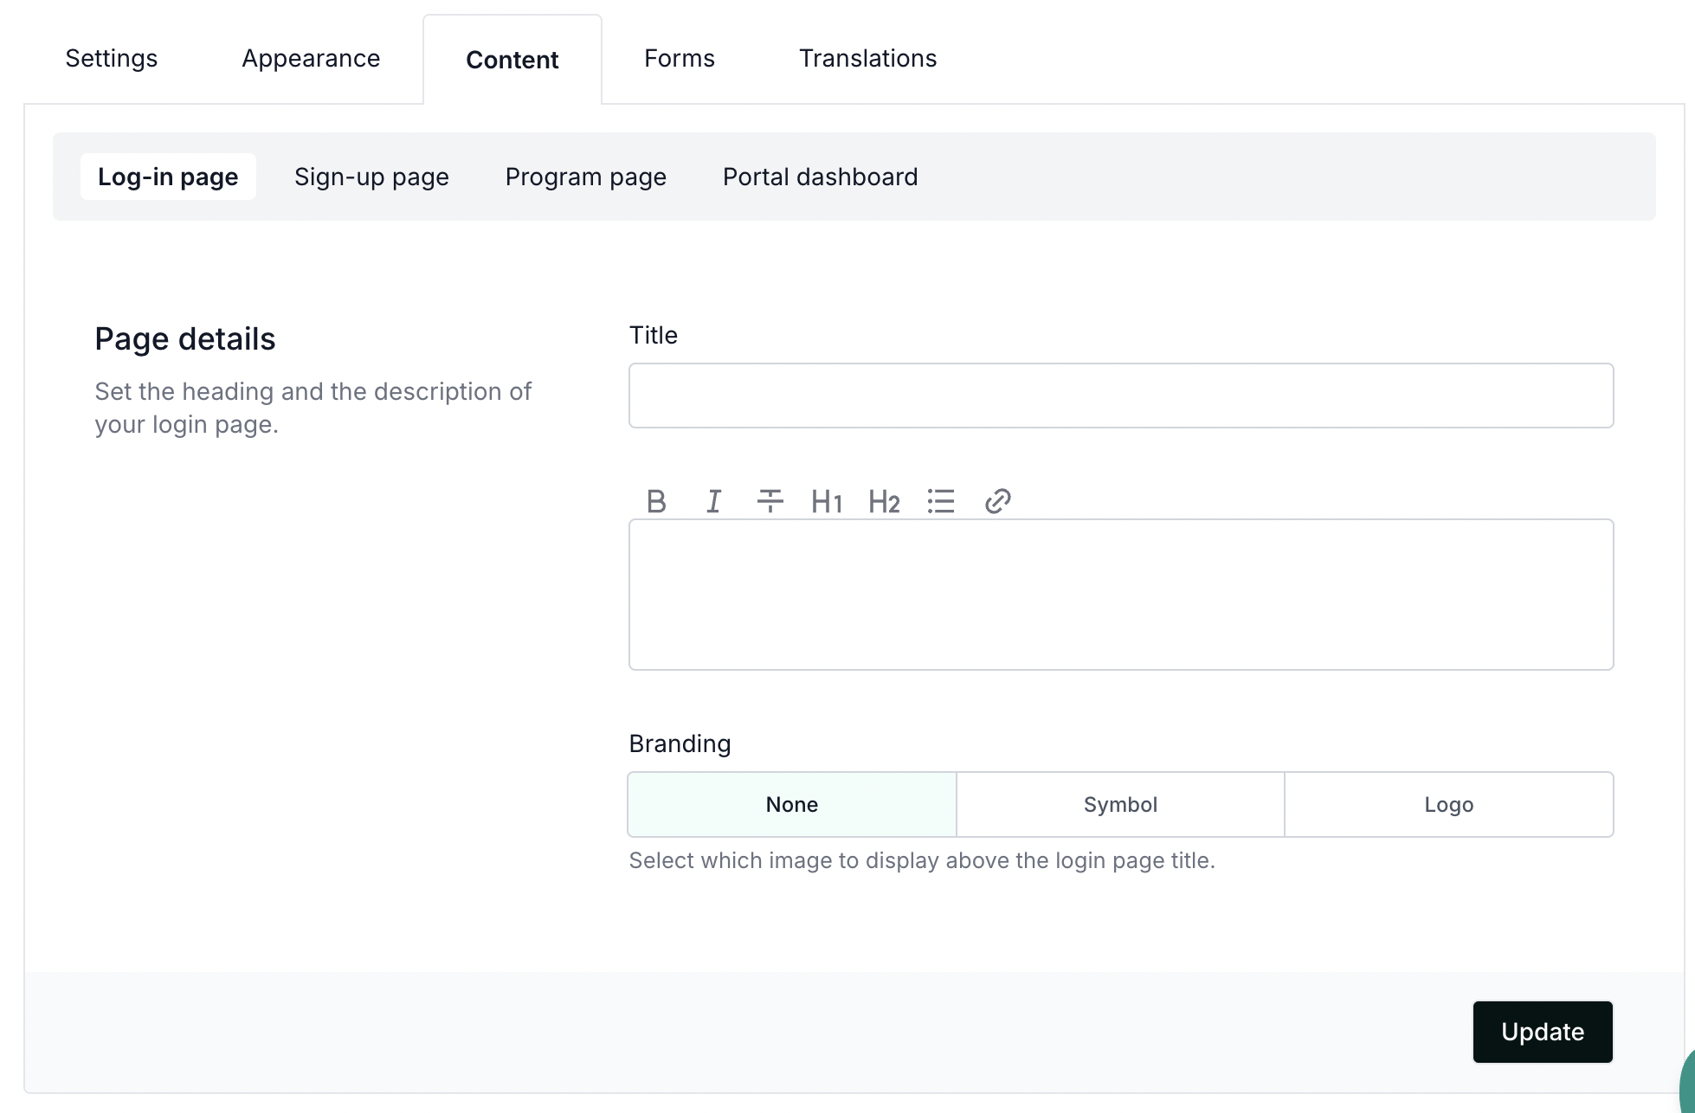This screenshot has height=1113, width=1695.
Task: Open the Settings tab
Action: [x=112, y=58]
